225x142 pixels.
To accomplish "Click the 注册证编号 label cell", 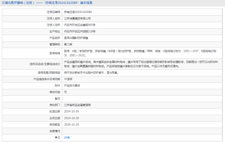I will tap(32, 12).
